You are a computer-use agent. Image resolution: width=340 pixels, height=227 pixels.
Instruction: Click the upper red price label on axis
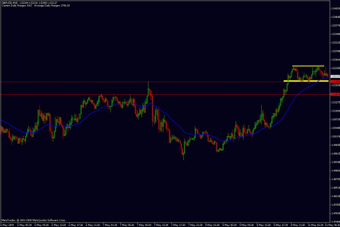click(335, 82)
